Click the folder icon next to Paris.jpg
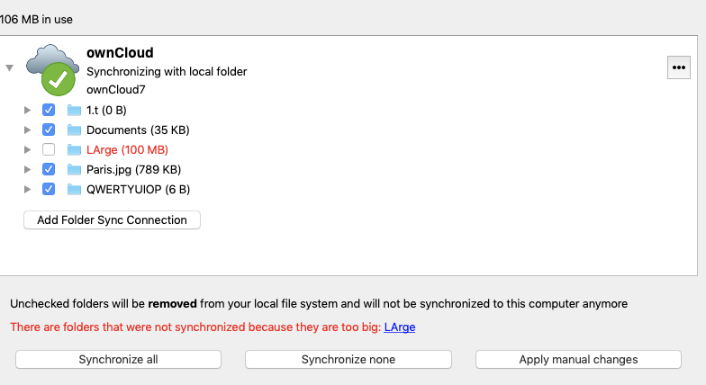 coord(74,169)
